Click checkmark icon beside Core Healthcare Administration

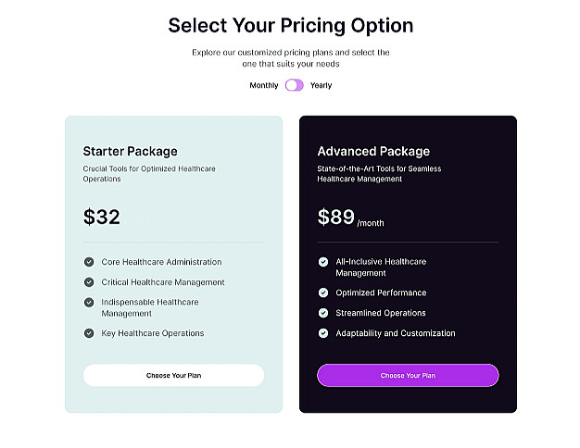tap(89, 262)
